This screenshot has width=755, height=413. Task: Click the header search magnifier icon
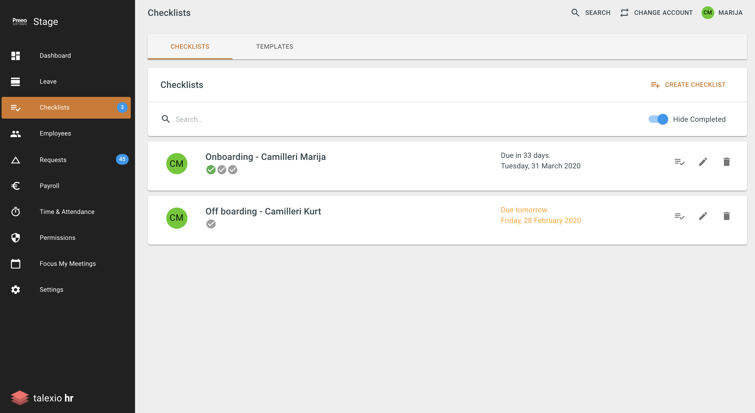pos(575,13)
